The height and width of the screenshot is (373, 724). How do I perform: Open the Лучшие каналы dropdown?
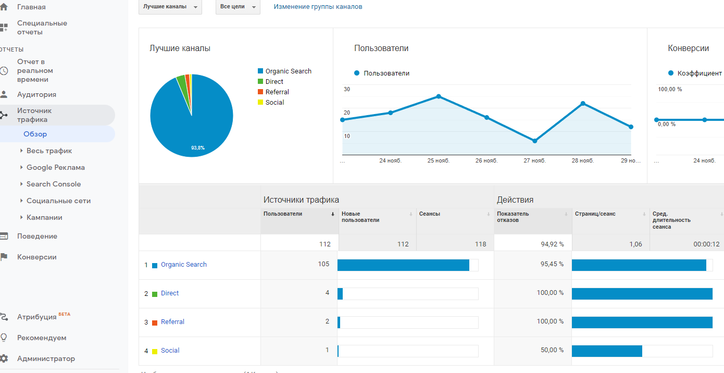click(x=170, y=7)
